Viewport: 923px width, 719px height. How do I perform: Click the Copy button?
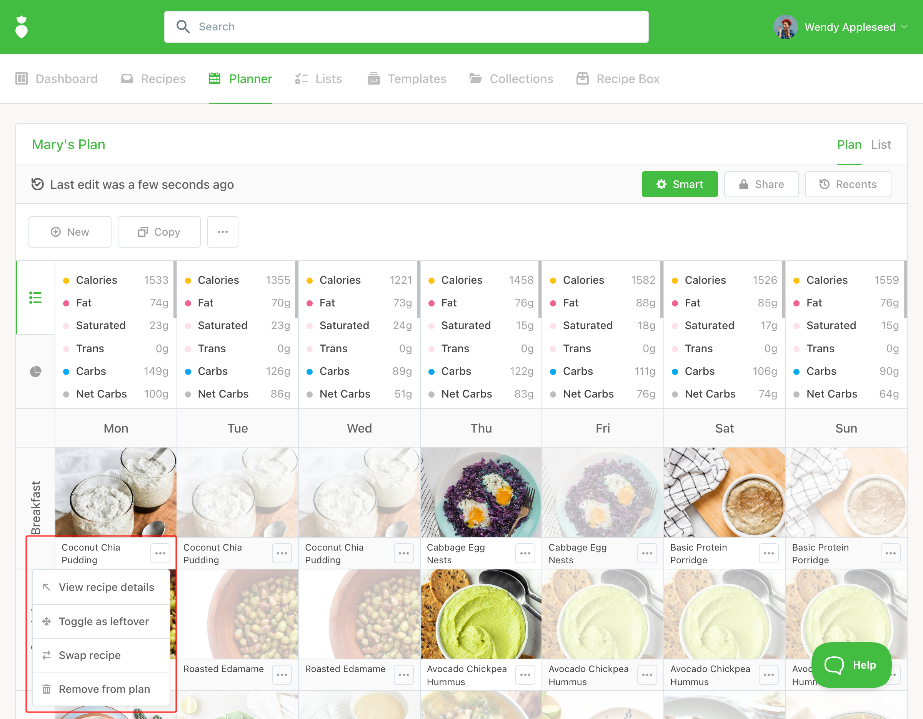click(159, 232)
